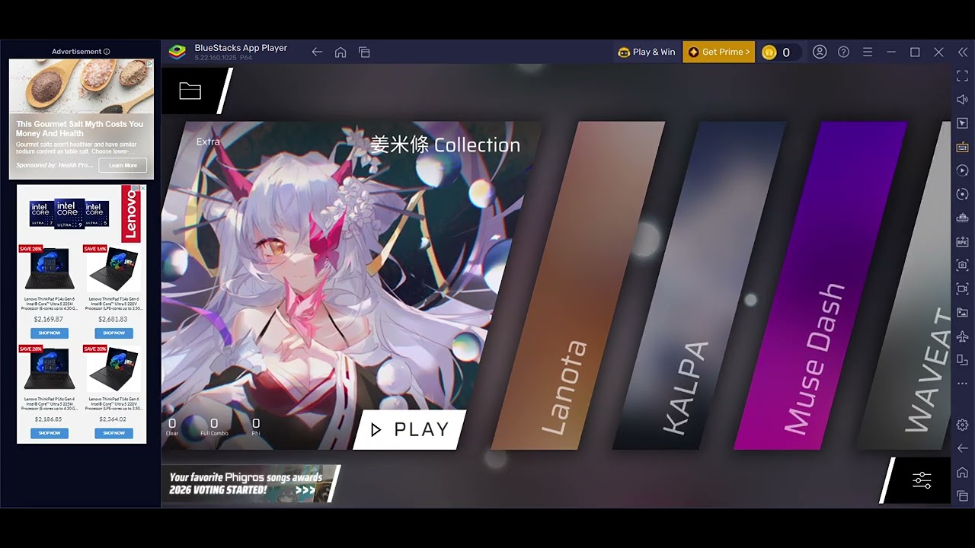Screen dimensions: 975x548
Task: Click the Extra label on collection artwork
Action: click(x=208, y=142)
